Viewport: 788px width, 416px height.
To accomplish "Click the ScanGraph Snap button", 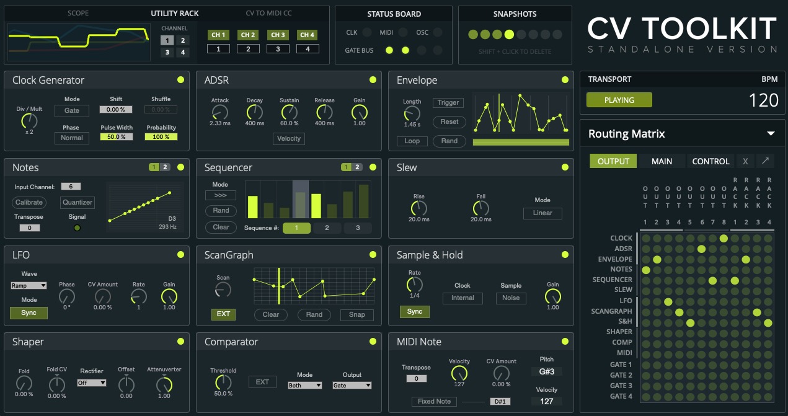I will click(x=356, y=314).
